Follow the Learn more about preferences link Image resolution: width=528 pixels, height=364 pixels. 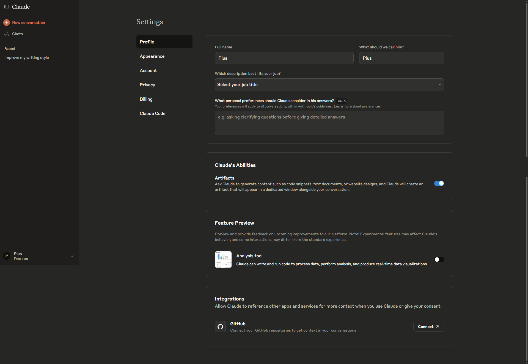pyautogui.click(x=358, y=106)
